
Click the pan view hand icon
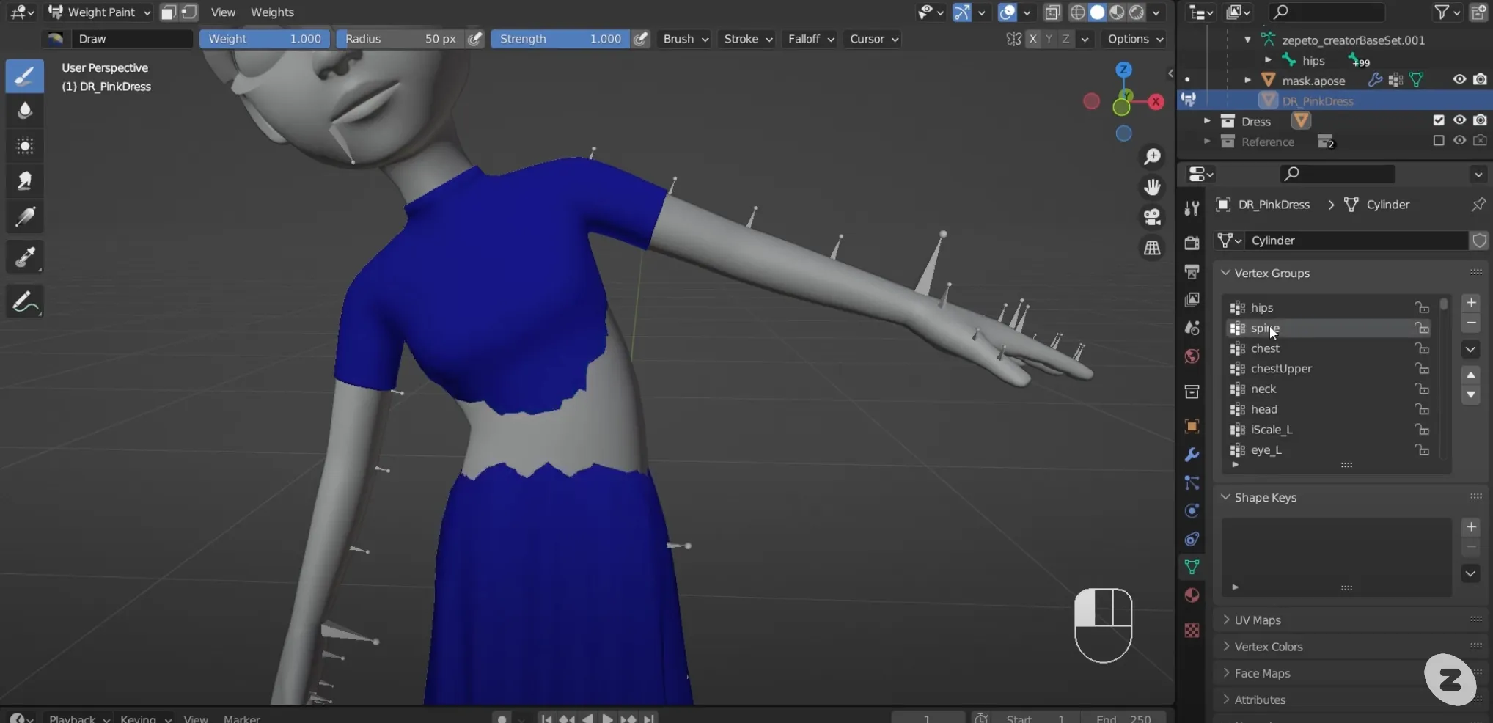point(1153,187)
